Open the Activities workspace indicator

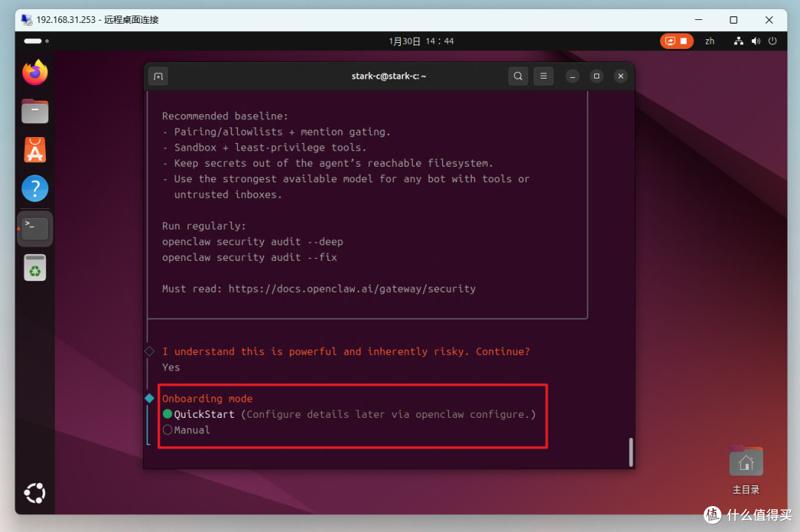(x=36, y=41)
